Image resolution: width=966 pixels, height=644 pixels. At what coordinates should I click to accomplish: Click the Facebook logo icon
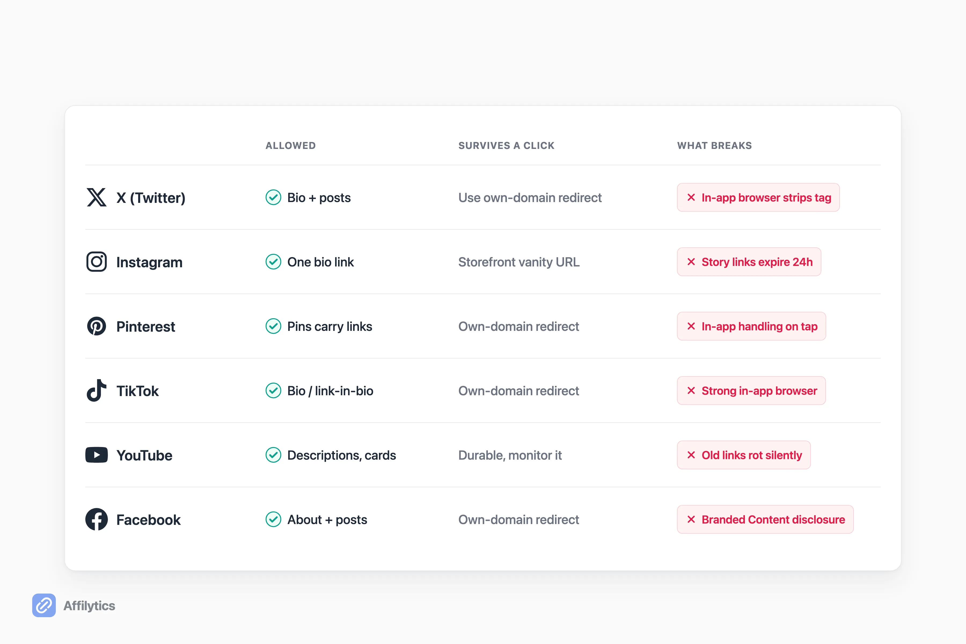97,519
